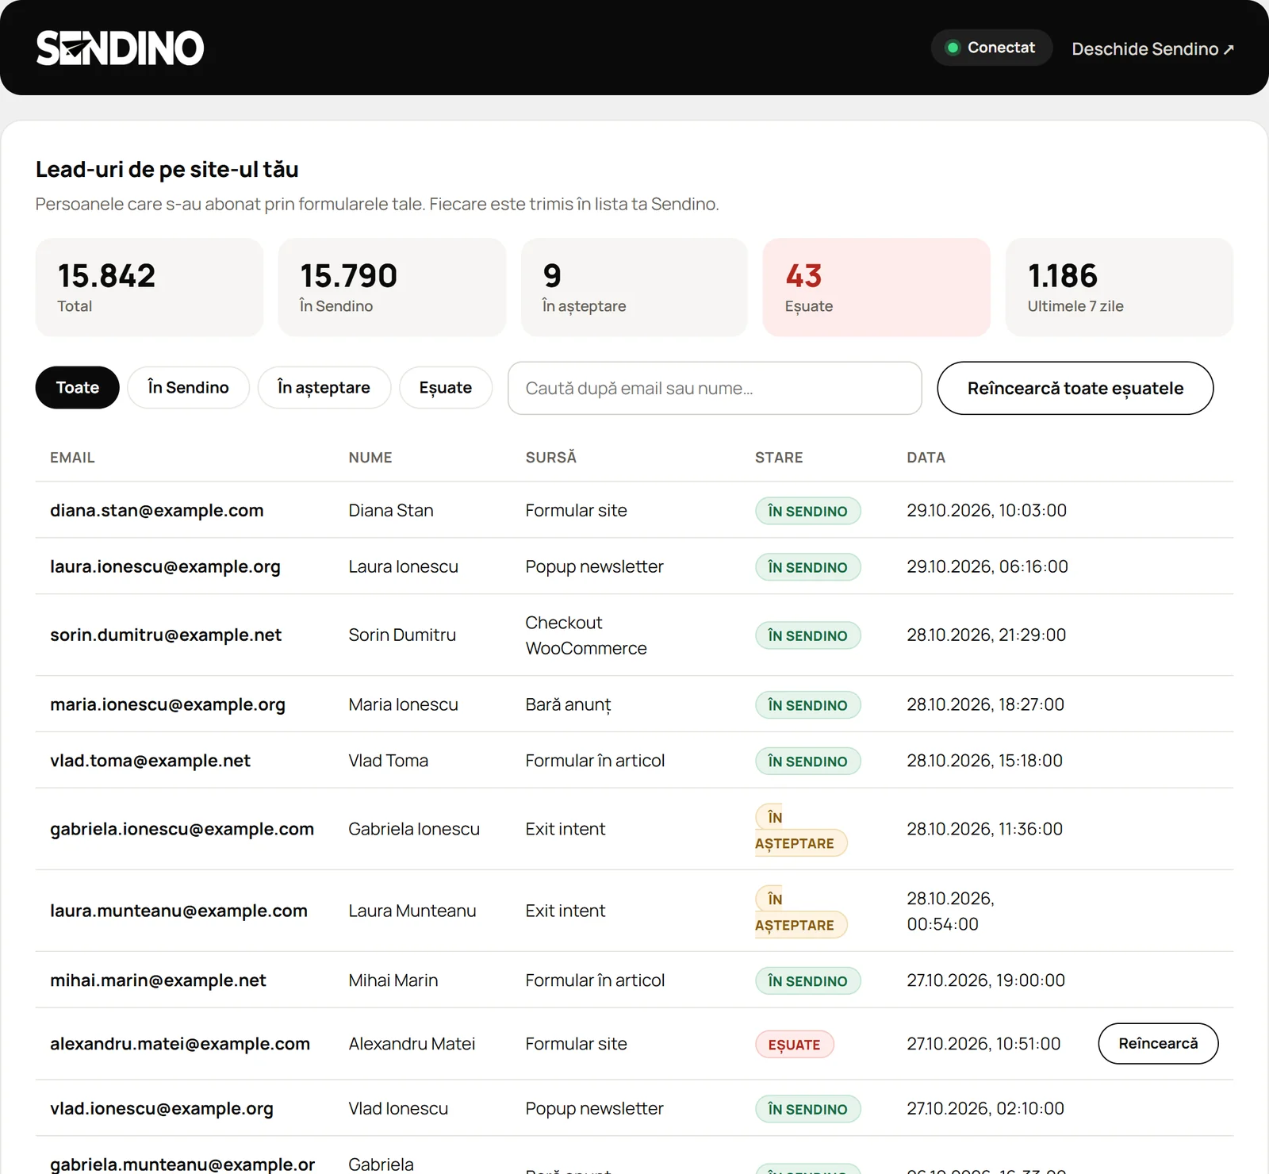The height and width of the screenshot is (1174, 1269).
Task: Open the 15.842 Total stat card
Action: point(149,287)
